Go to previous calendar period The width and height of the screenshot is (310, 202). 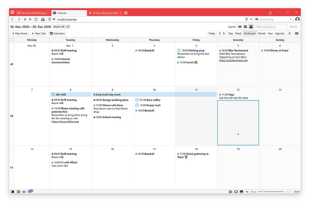tap(220, 33)
